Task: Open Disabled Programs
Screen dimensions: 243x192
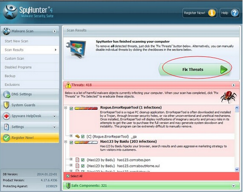Action: [x=30, y=67]
